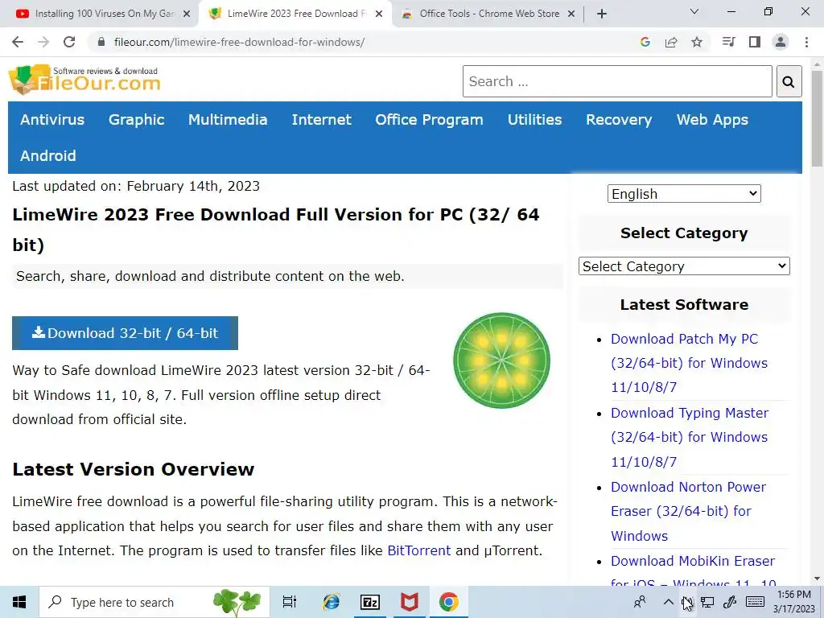
Task: Click the FileOur.com logo
Action: click(84, 80)
